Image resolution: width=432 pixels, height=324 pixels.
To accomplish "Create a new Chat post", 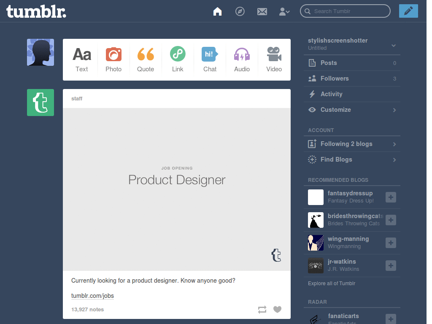I will coord(210,59).
